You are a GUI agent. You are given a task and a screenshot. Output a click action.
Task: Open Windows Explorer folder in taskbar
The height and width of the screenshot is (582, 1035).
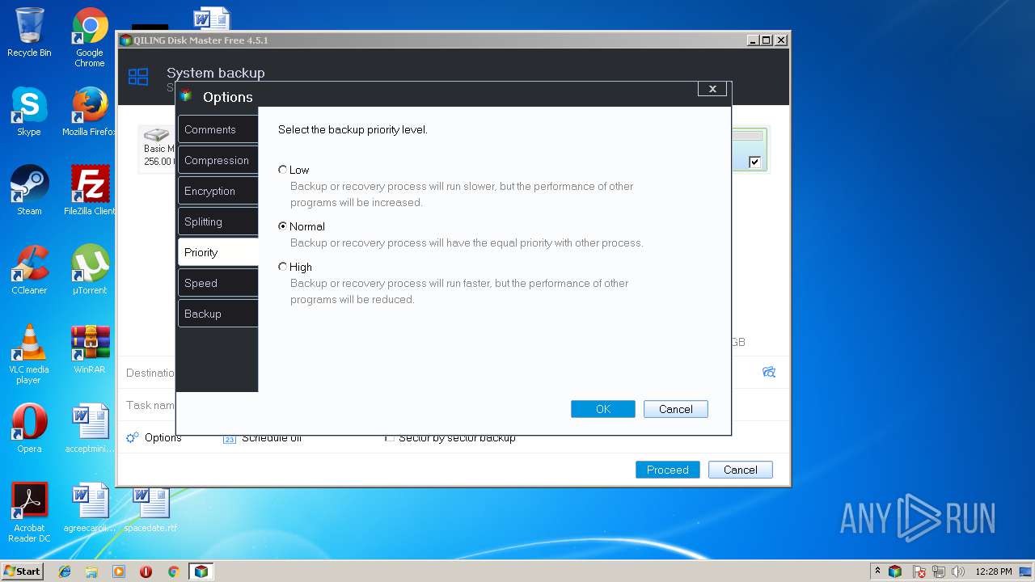(91, 571)
